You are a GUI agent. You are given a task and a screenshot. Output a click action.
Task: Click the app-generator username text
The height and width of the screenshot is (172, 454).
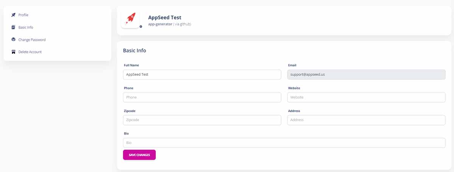click(160, 24)
